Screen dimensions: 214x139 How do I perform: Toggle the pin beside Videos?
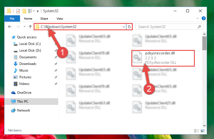(56, 84)
